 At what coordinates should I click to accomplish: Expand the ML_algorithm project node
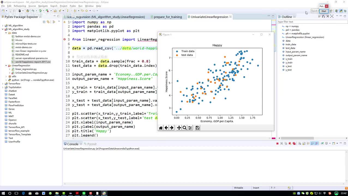3,26
